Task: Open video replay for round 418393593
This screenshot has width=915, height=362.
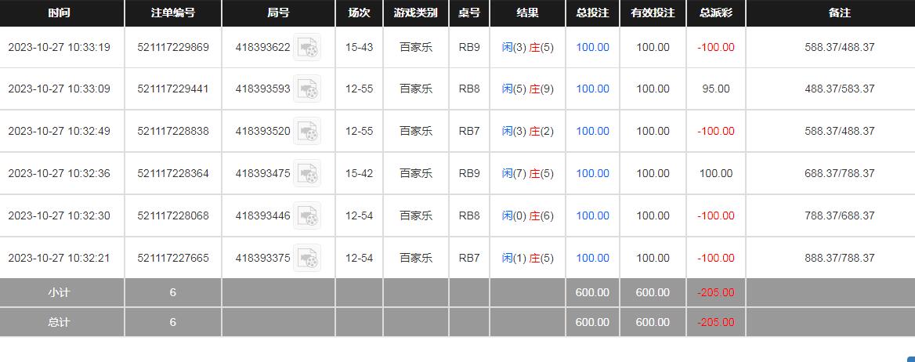Action: tap(307, 89)
